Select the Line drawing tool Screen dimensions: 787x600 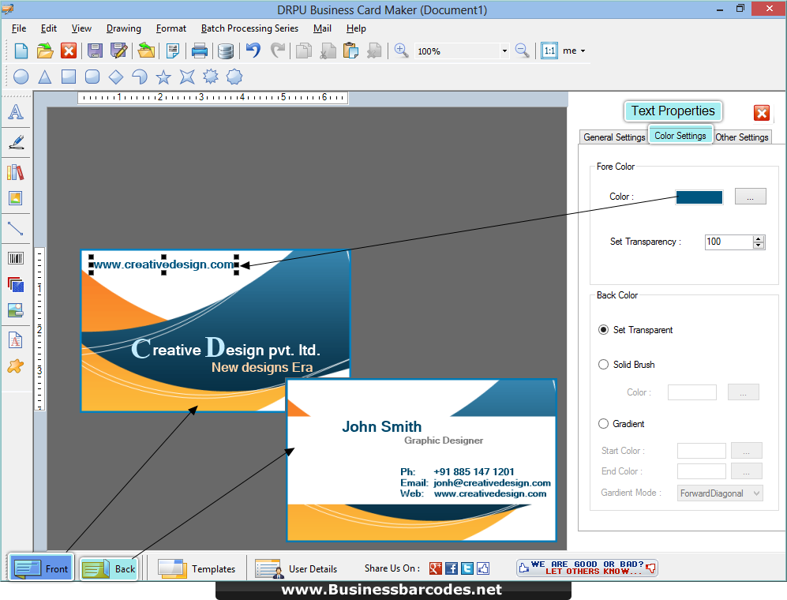[x=16, y=229]
